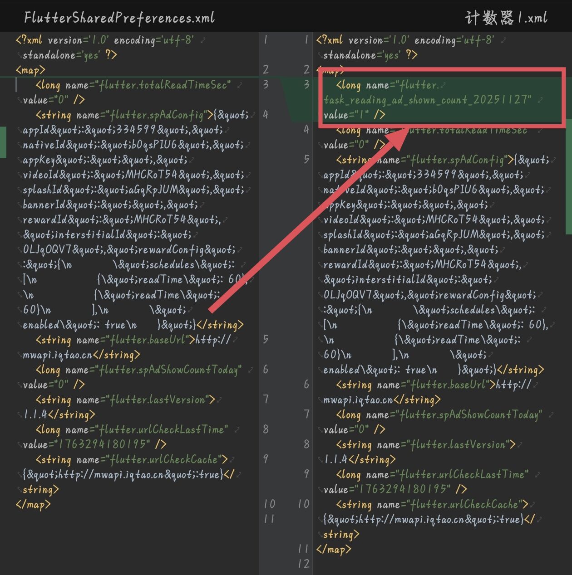This screenshot has width=572, height=575.
Task: Click nativeId b0qsPIU6 line in FlutterSharedPreferences.xml pane
Action: click(x=133, y=145)
